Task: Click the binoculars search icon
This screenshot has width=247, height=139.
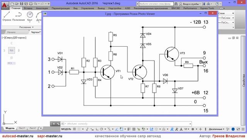Action: (176, 4)
